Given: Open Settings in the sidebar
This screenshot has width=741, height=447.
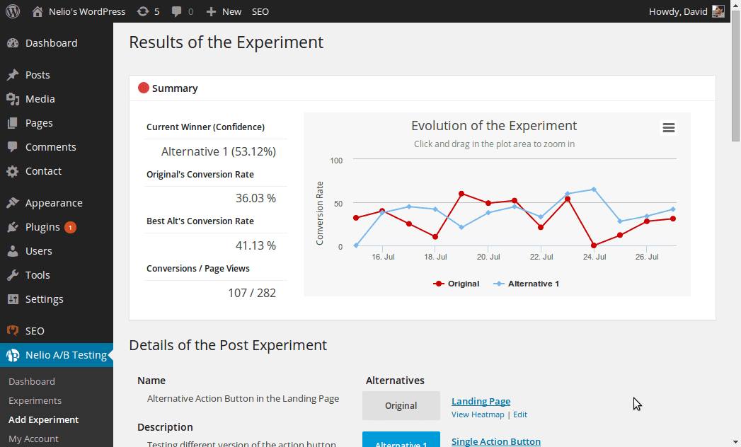Looking at the screenshot, I should click(44, 299).
